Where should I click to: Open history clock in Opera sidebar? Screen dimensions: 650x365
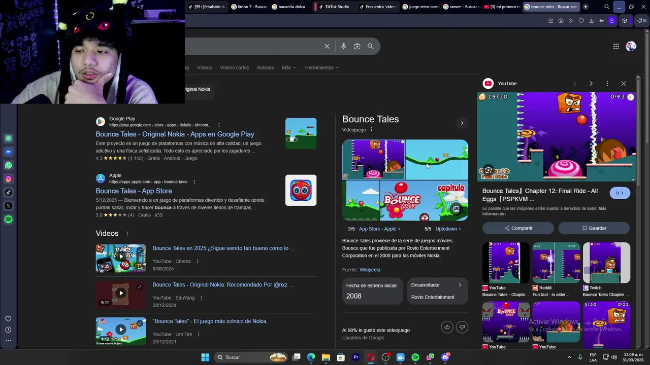coord(8,330)
